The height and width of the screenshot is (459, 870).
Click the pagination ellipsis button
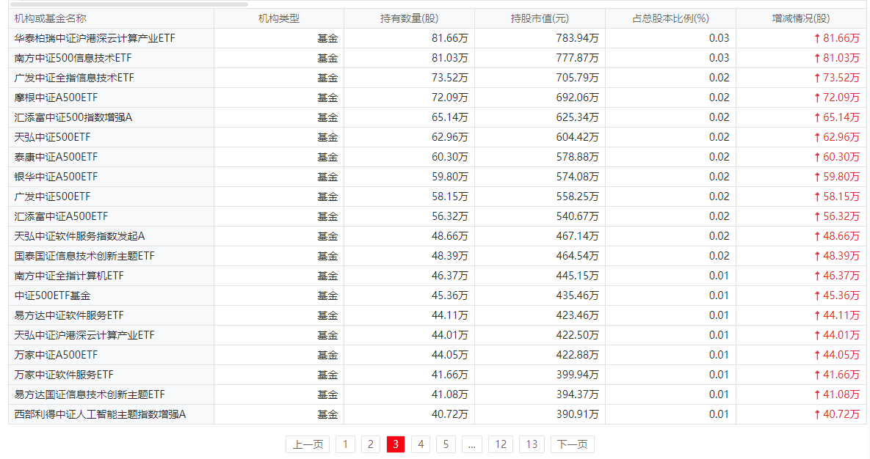click(x=471, y=444)
